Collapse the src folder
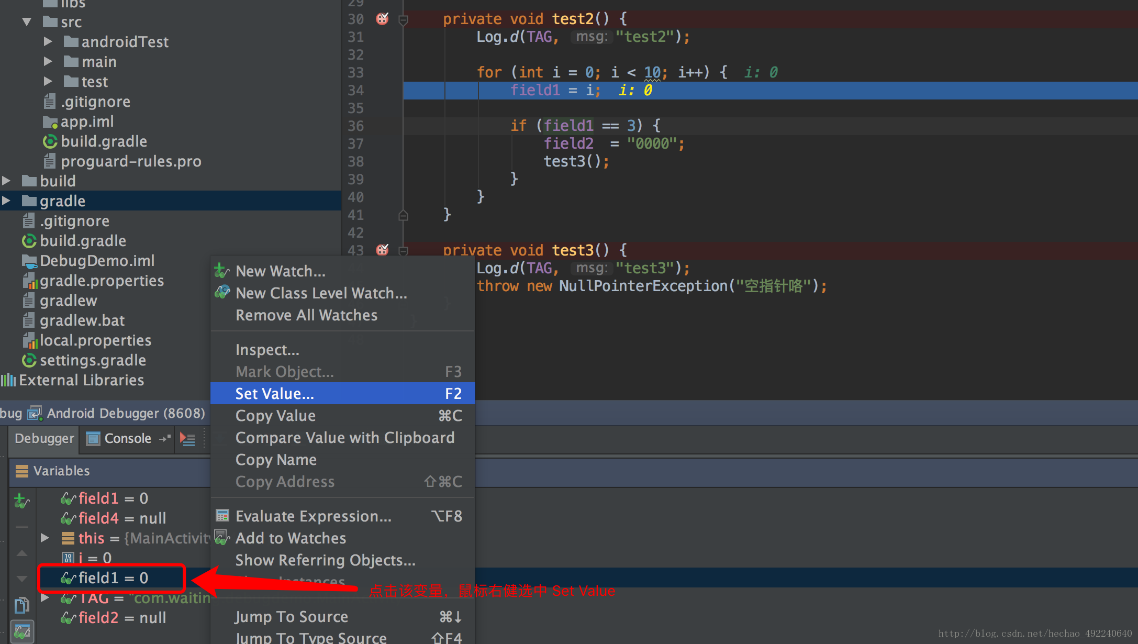Viewport: 1138px width, 644px height. tap(27, 22)
